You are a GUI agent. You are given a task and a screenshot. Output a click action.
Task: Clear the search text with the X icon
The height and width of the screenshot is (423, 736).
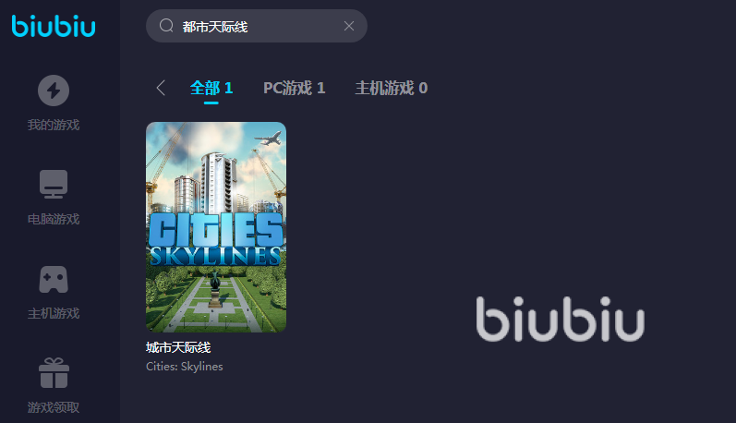click(349, 26)
